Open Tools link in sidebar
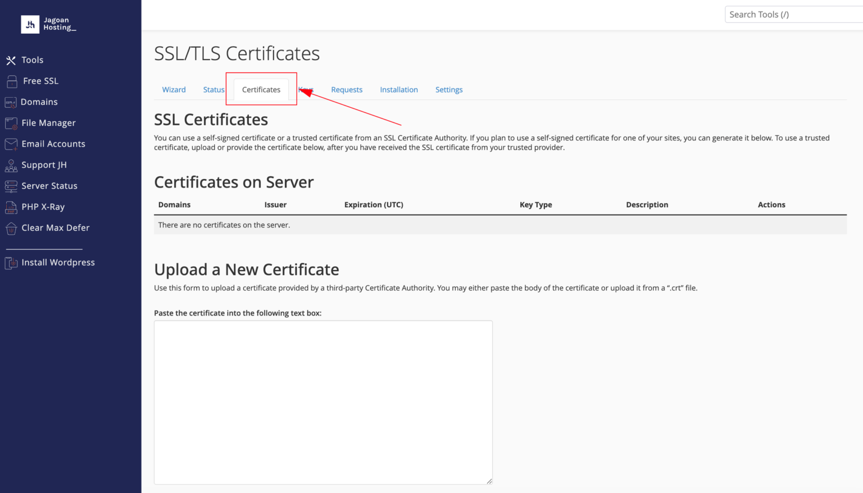 (x=33, y=60)
